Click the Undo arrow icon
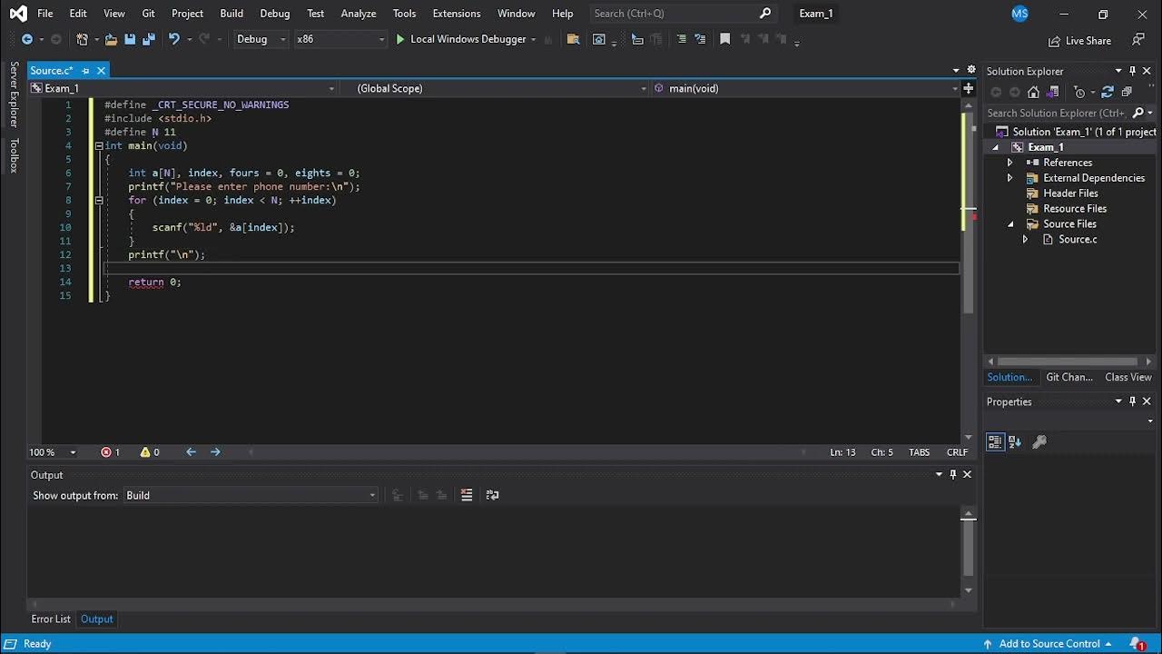Screen dimensions: 1162x654 [173, 39]
